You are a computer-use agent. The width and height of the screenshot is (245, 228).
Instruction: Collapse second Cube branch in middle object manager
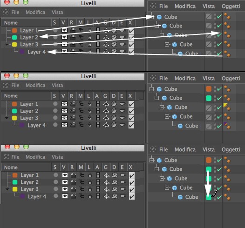click(x=157, y=98)
